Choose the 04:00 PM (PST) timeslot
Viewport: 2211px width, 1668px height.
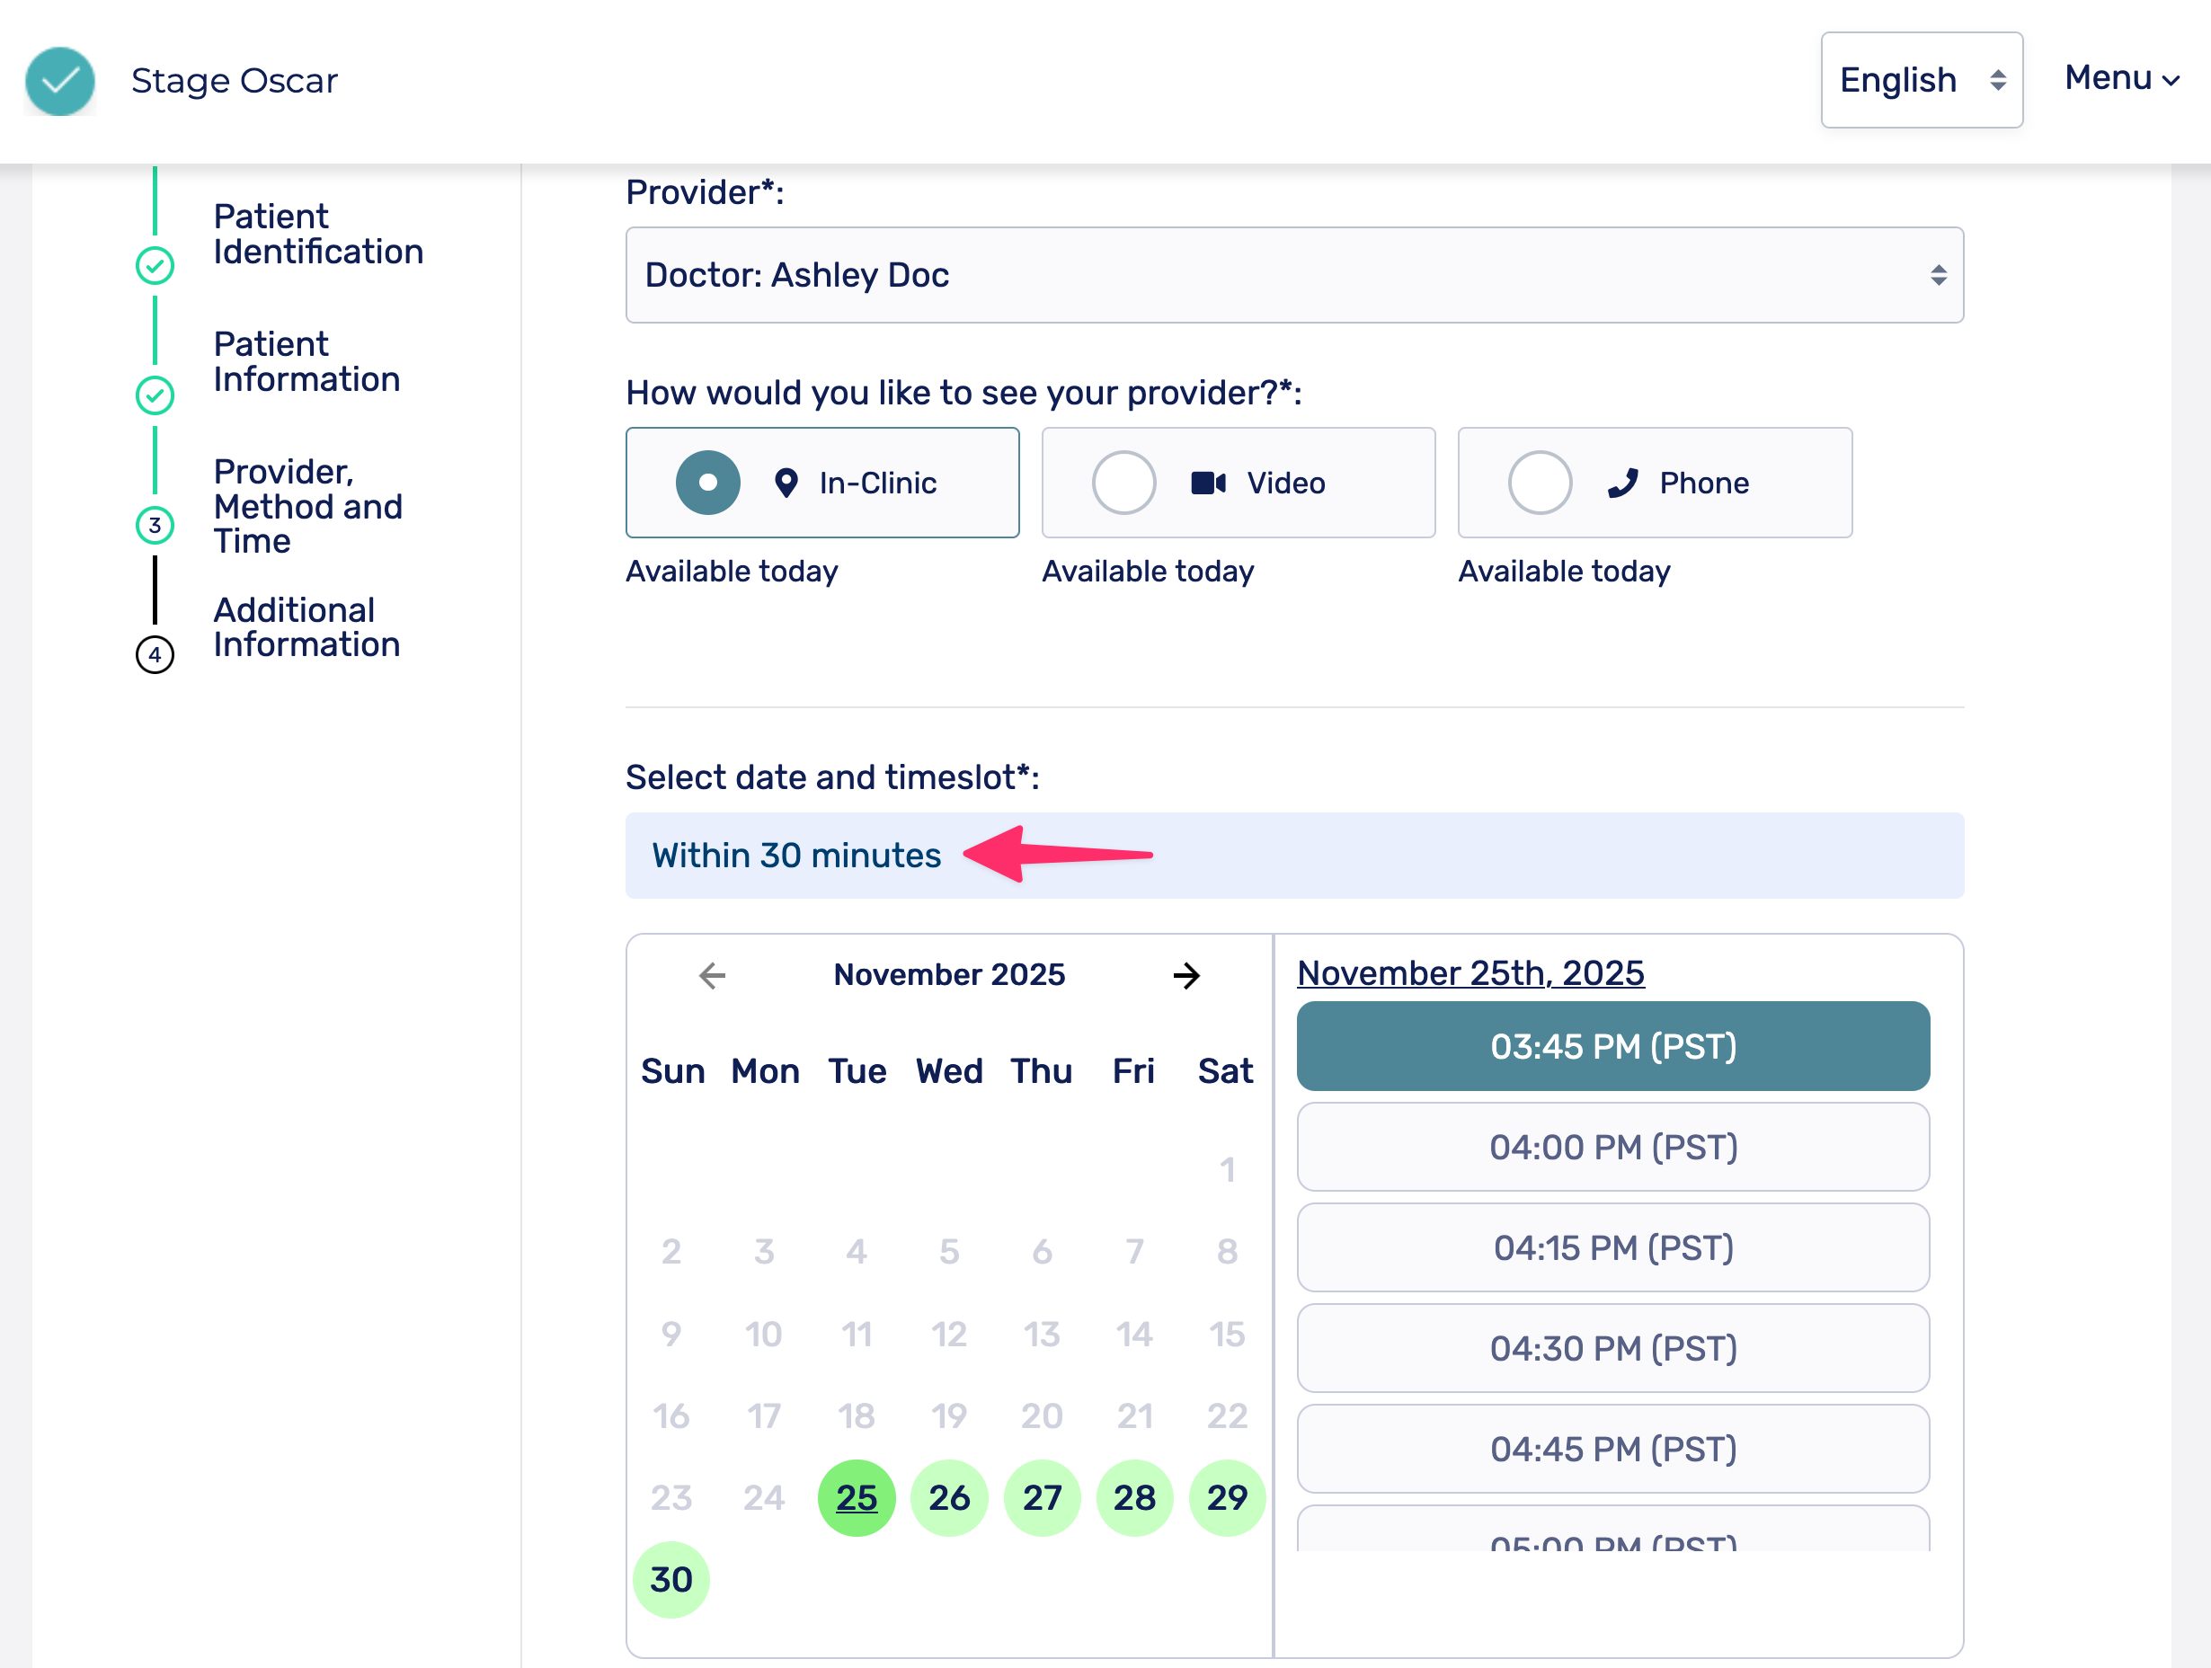pyautogui.click(x=1612, y=1148)
